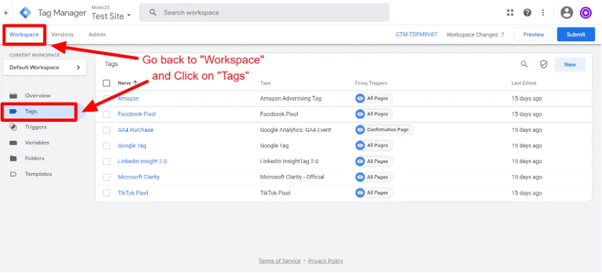Check the LinkedIn Insight 2.0 checkbox
602x273 pixels.
tap(107, 162)
